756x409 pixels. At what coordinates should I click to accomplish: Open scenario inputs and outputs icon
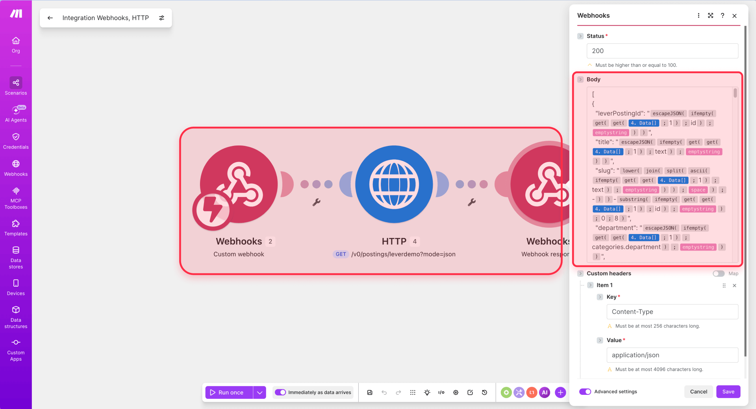pos(441,392)
